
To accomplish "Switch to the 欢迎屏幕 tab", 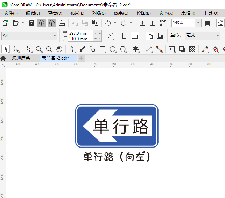I will click(21, 58).
